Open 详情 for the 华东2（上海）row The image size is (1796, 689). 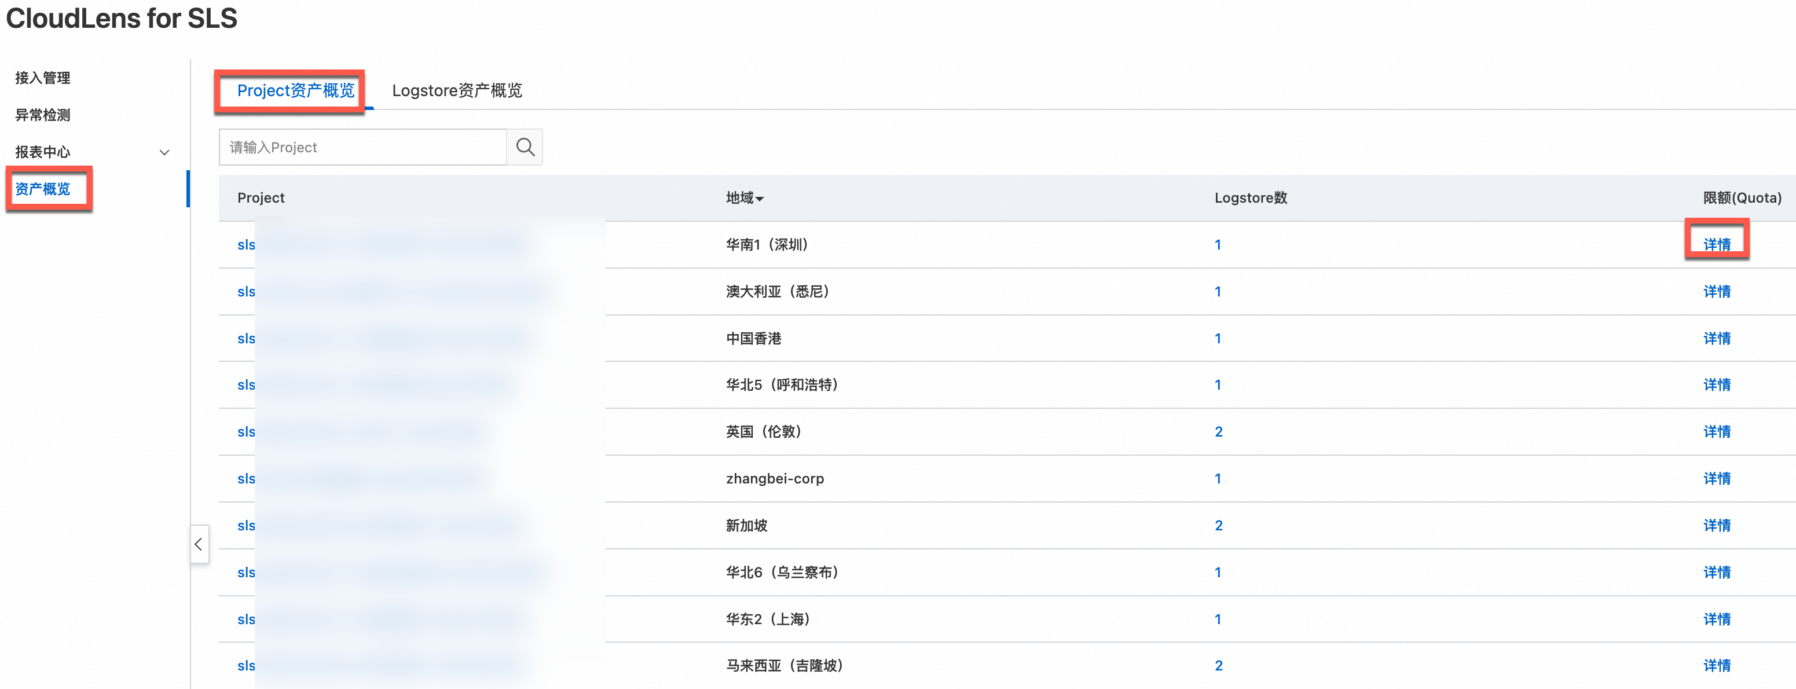[1717, 620]
